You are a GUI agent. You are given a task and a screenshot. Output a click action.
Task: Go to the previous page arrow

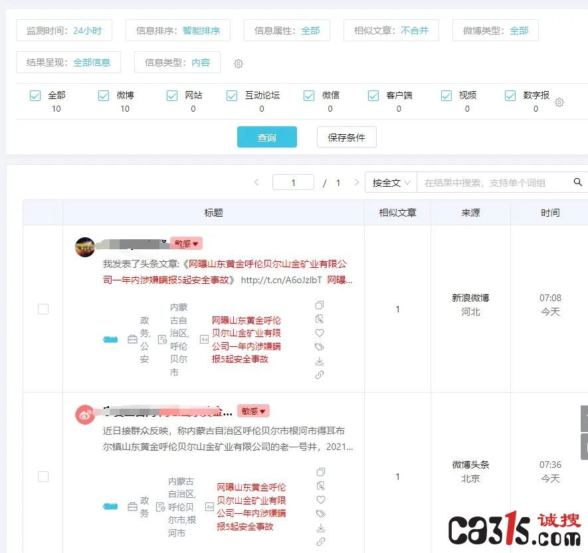point(256,182)
